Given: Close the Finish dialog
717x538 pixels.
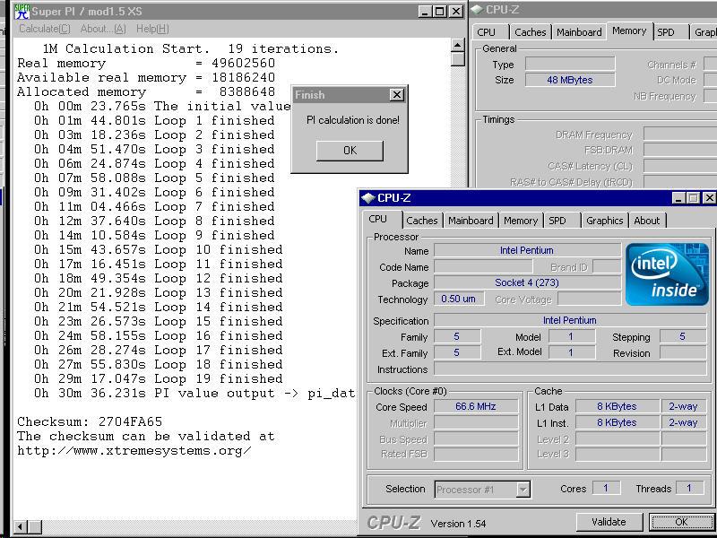Looking at the screenshot, I should pyautogui.click(x=396, y=95).
